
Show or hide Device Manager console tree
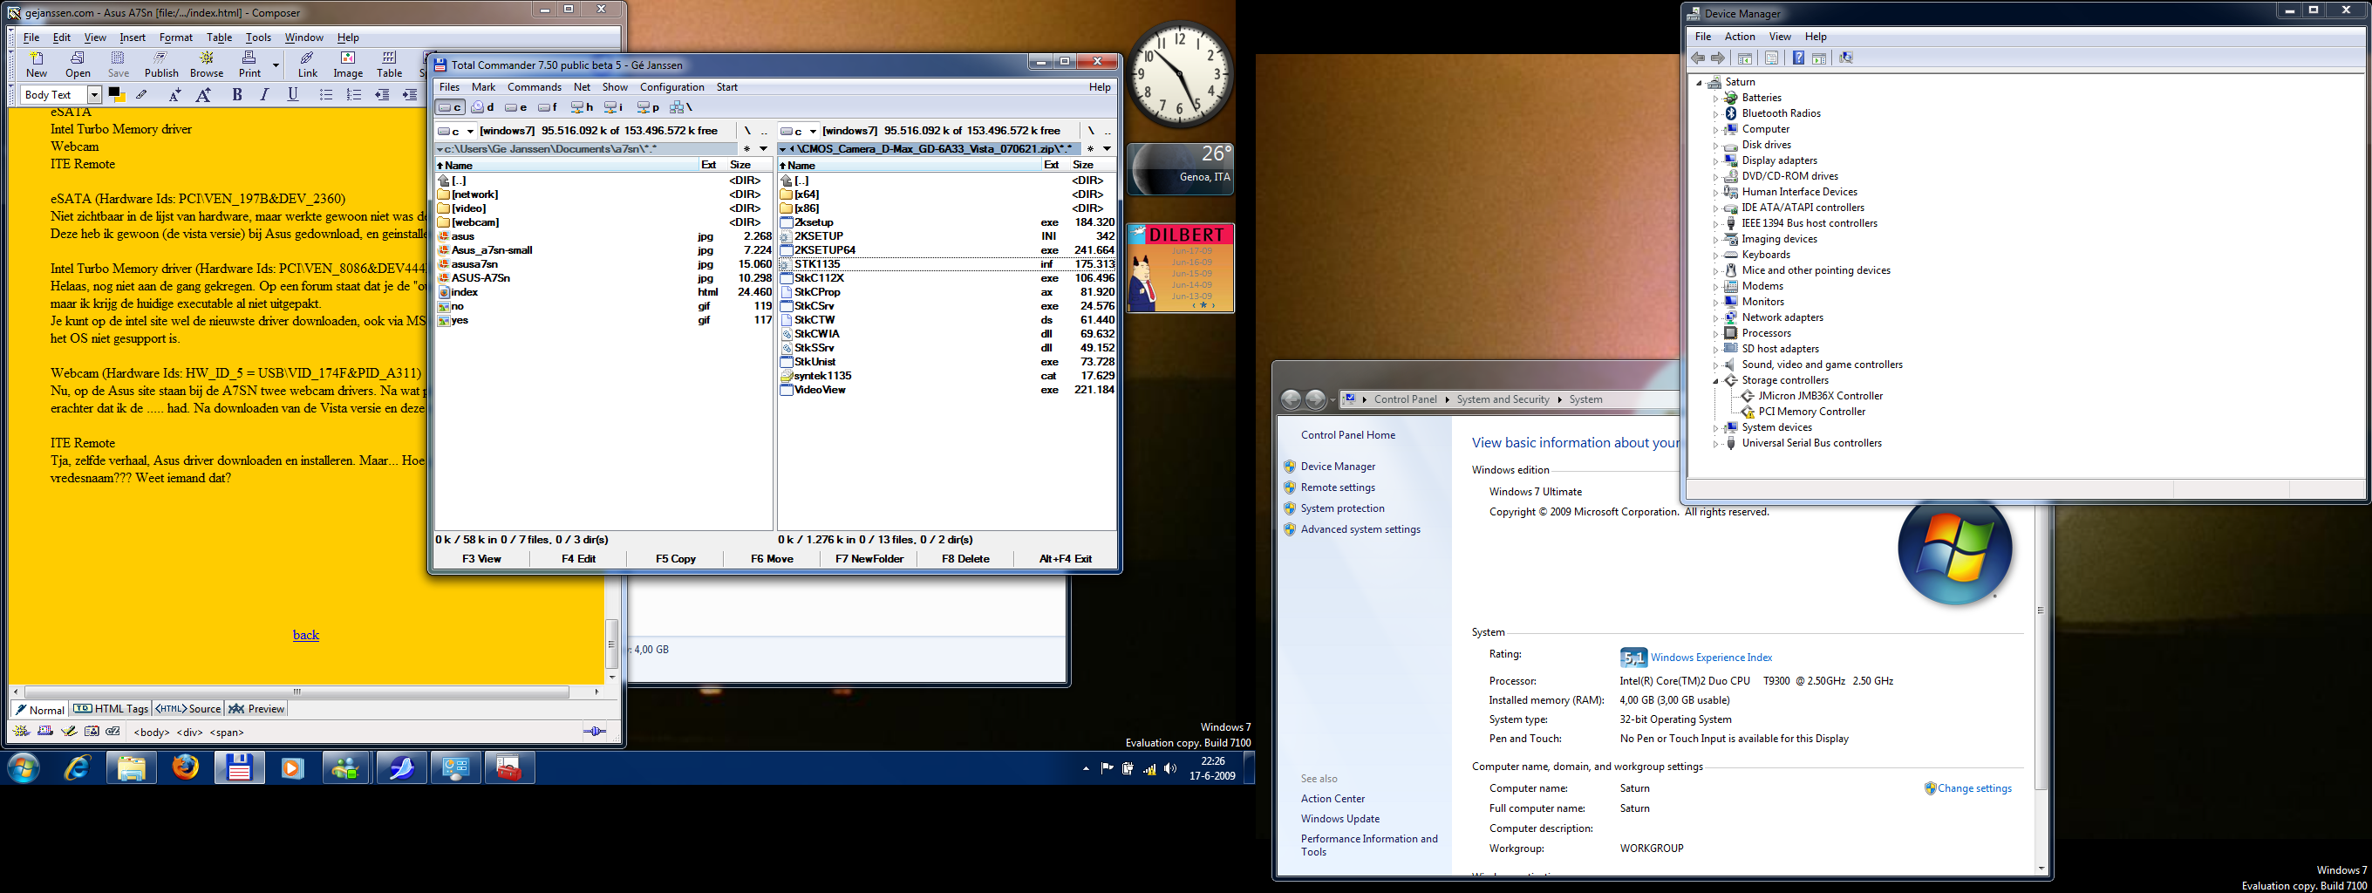1744,58
